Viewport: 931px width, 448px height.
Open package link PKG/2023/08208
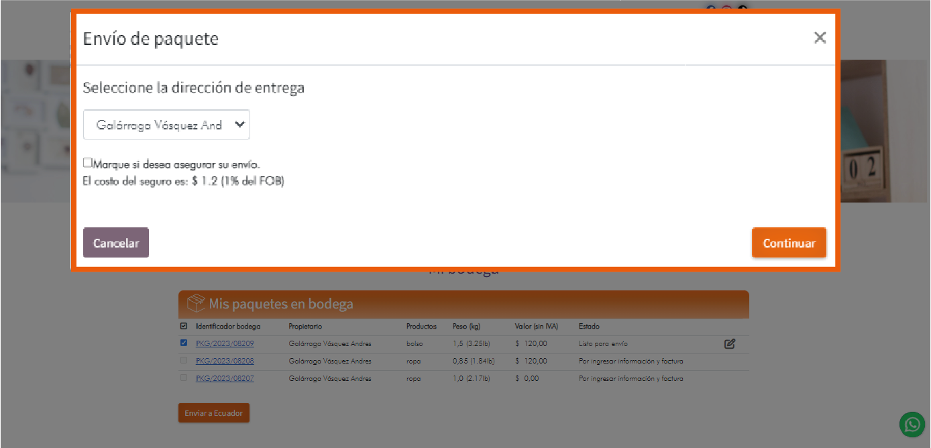coord(225,361)
